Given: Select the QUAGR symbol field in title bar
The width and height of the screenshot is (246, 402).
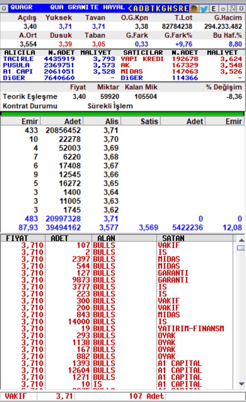Looking at the screenshot, I should [21, 8].
